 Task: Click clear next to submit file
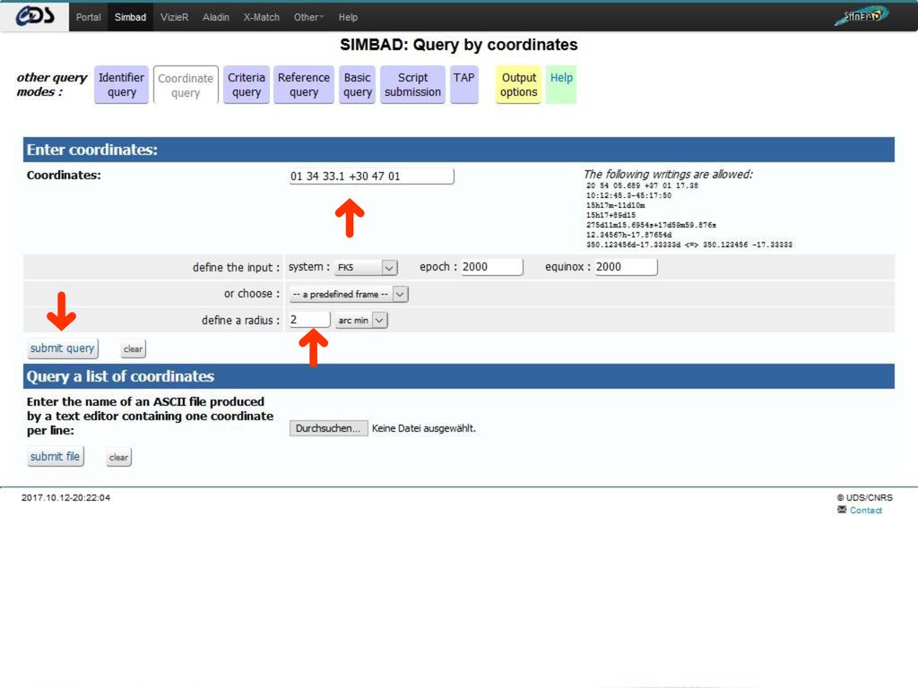119,458
